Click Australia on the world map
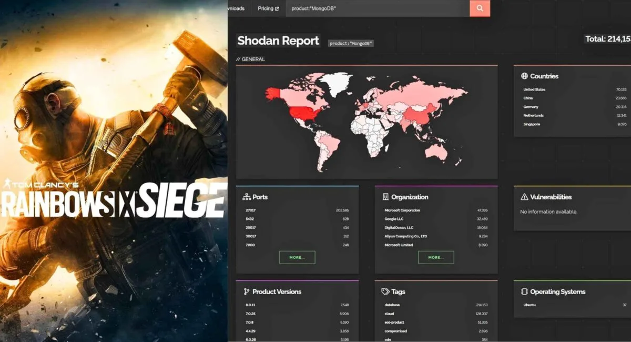This screenshot has height=342, width=631. coord(435,151)
